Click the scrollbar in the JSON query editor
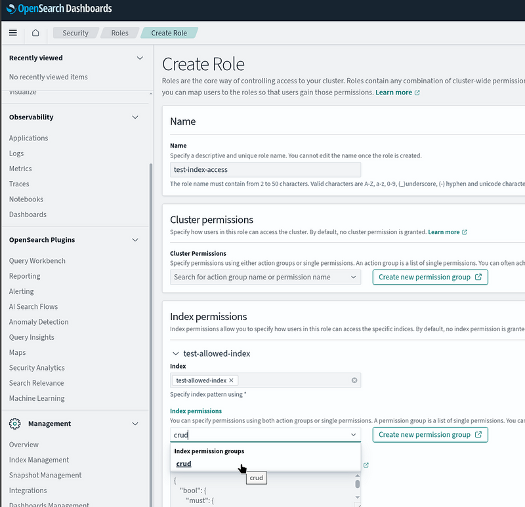The width and height of the screenshot is (525, 507). 358,485
